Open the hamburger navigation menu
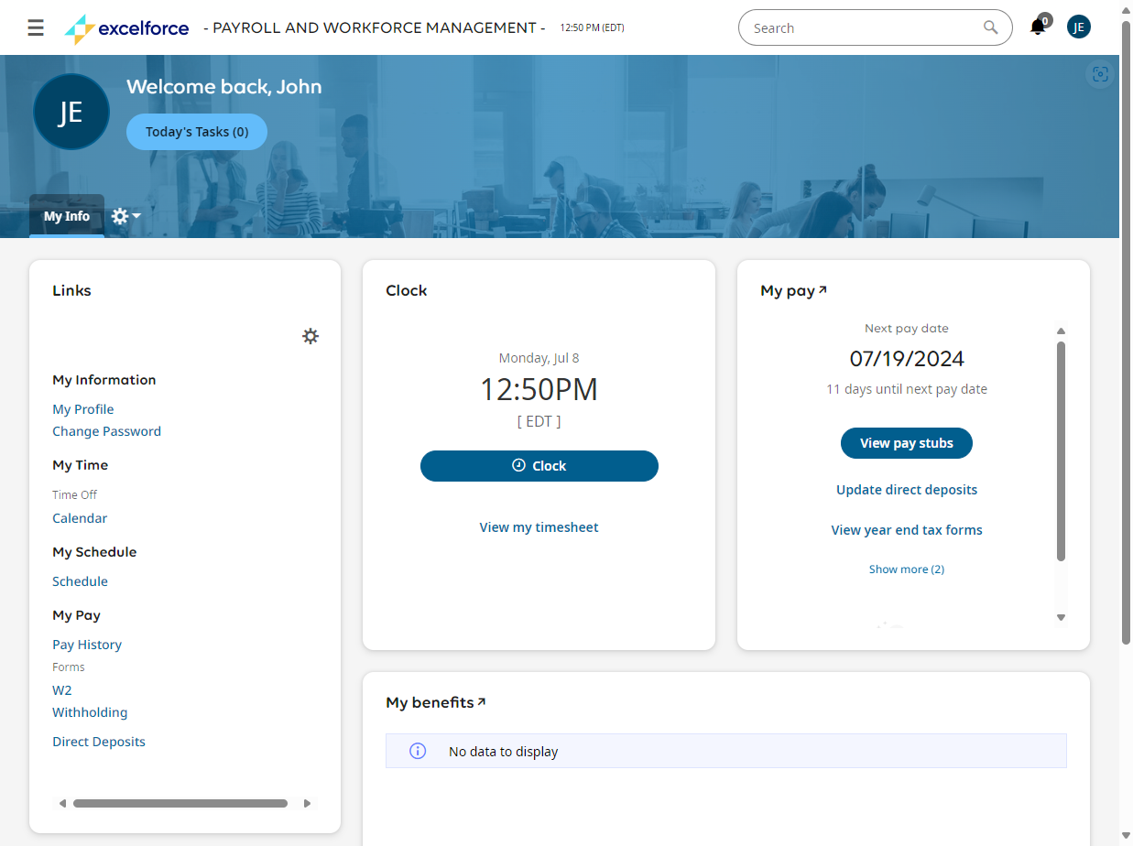 pos(36,27)
